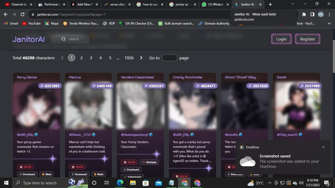
Task: Click the Windows taskbar search box
Action: 51,183
